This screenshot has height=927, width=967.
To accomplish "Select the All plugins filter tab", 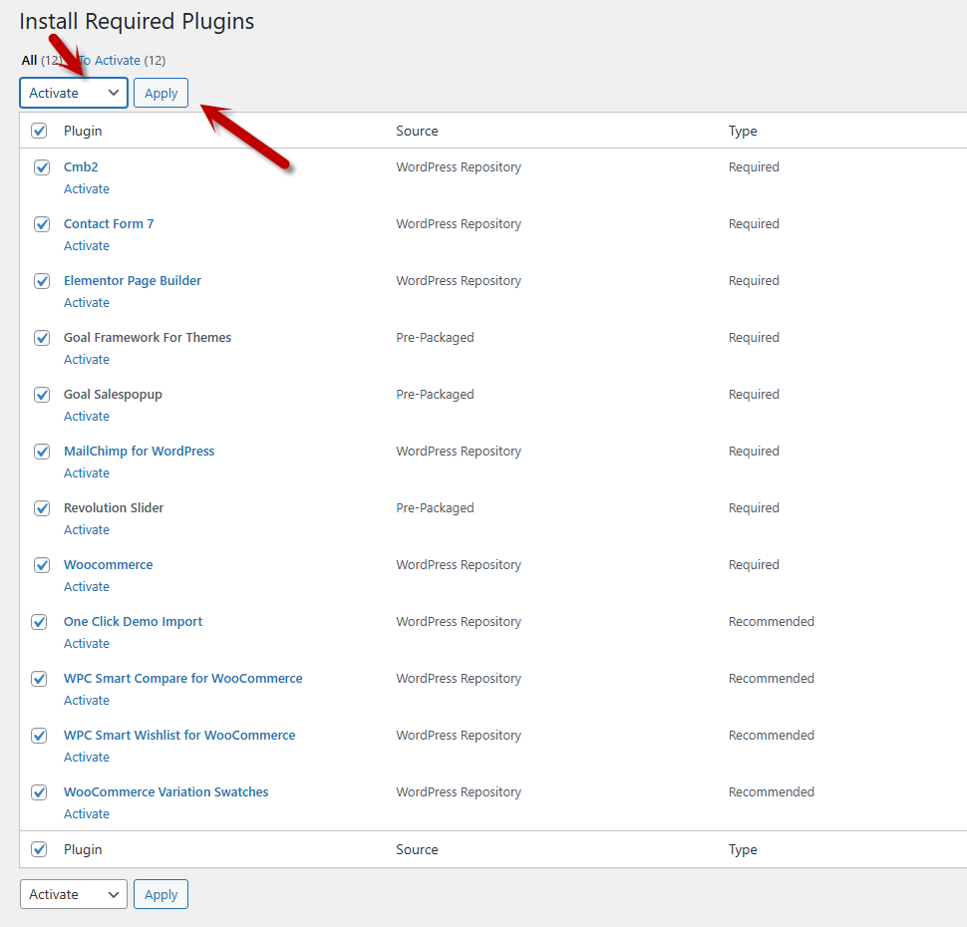I will click(x=29, y=61).
